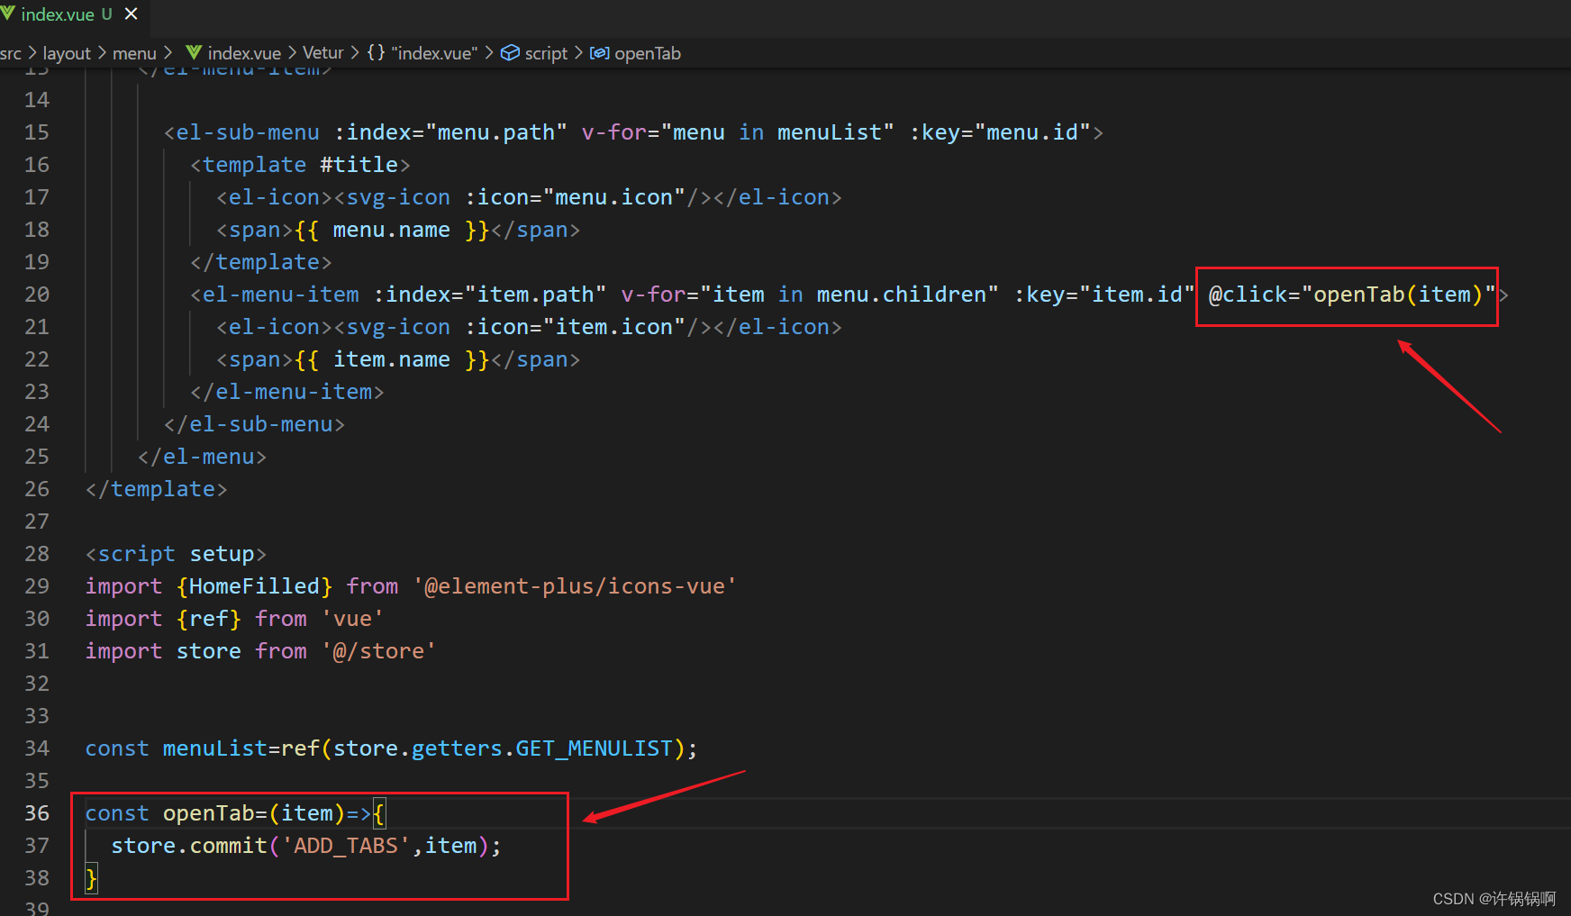The image size is (1571, 916).
Task: Click line number 28 in gutter
Action: [x=37, y=554]
